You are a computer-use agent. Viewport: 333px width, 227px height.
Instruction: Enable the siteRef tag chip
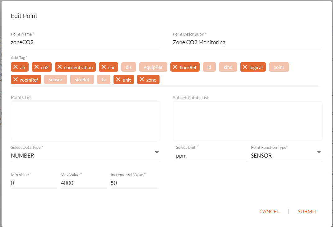[82, 80]
